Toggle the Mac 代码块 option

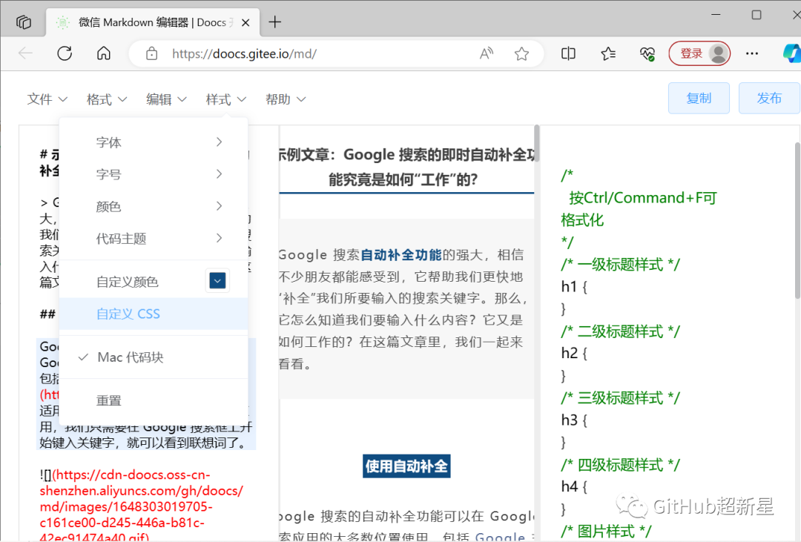coord(154,357)
